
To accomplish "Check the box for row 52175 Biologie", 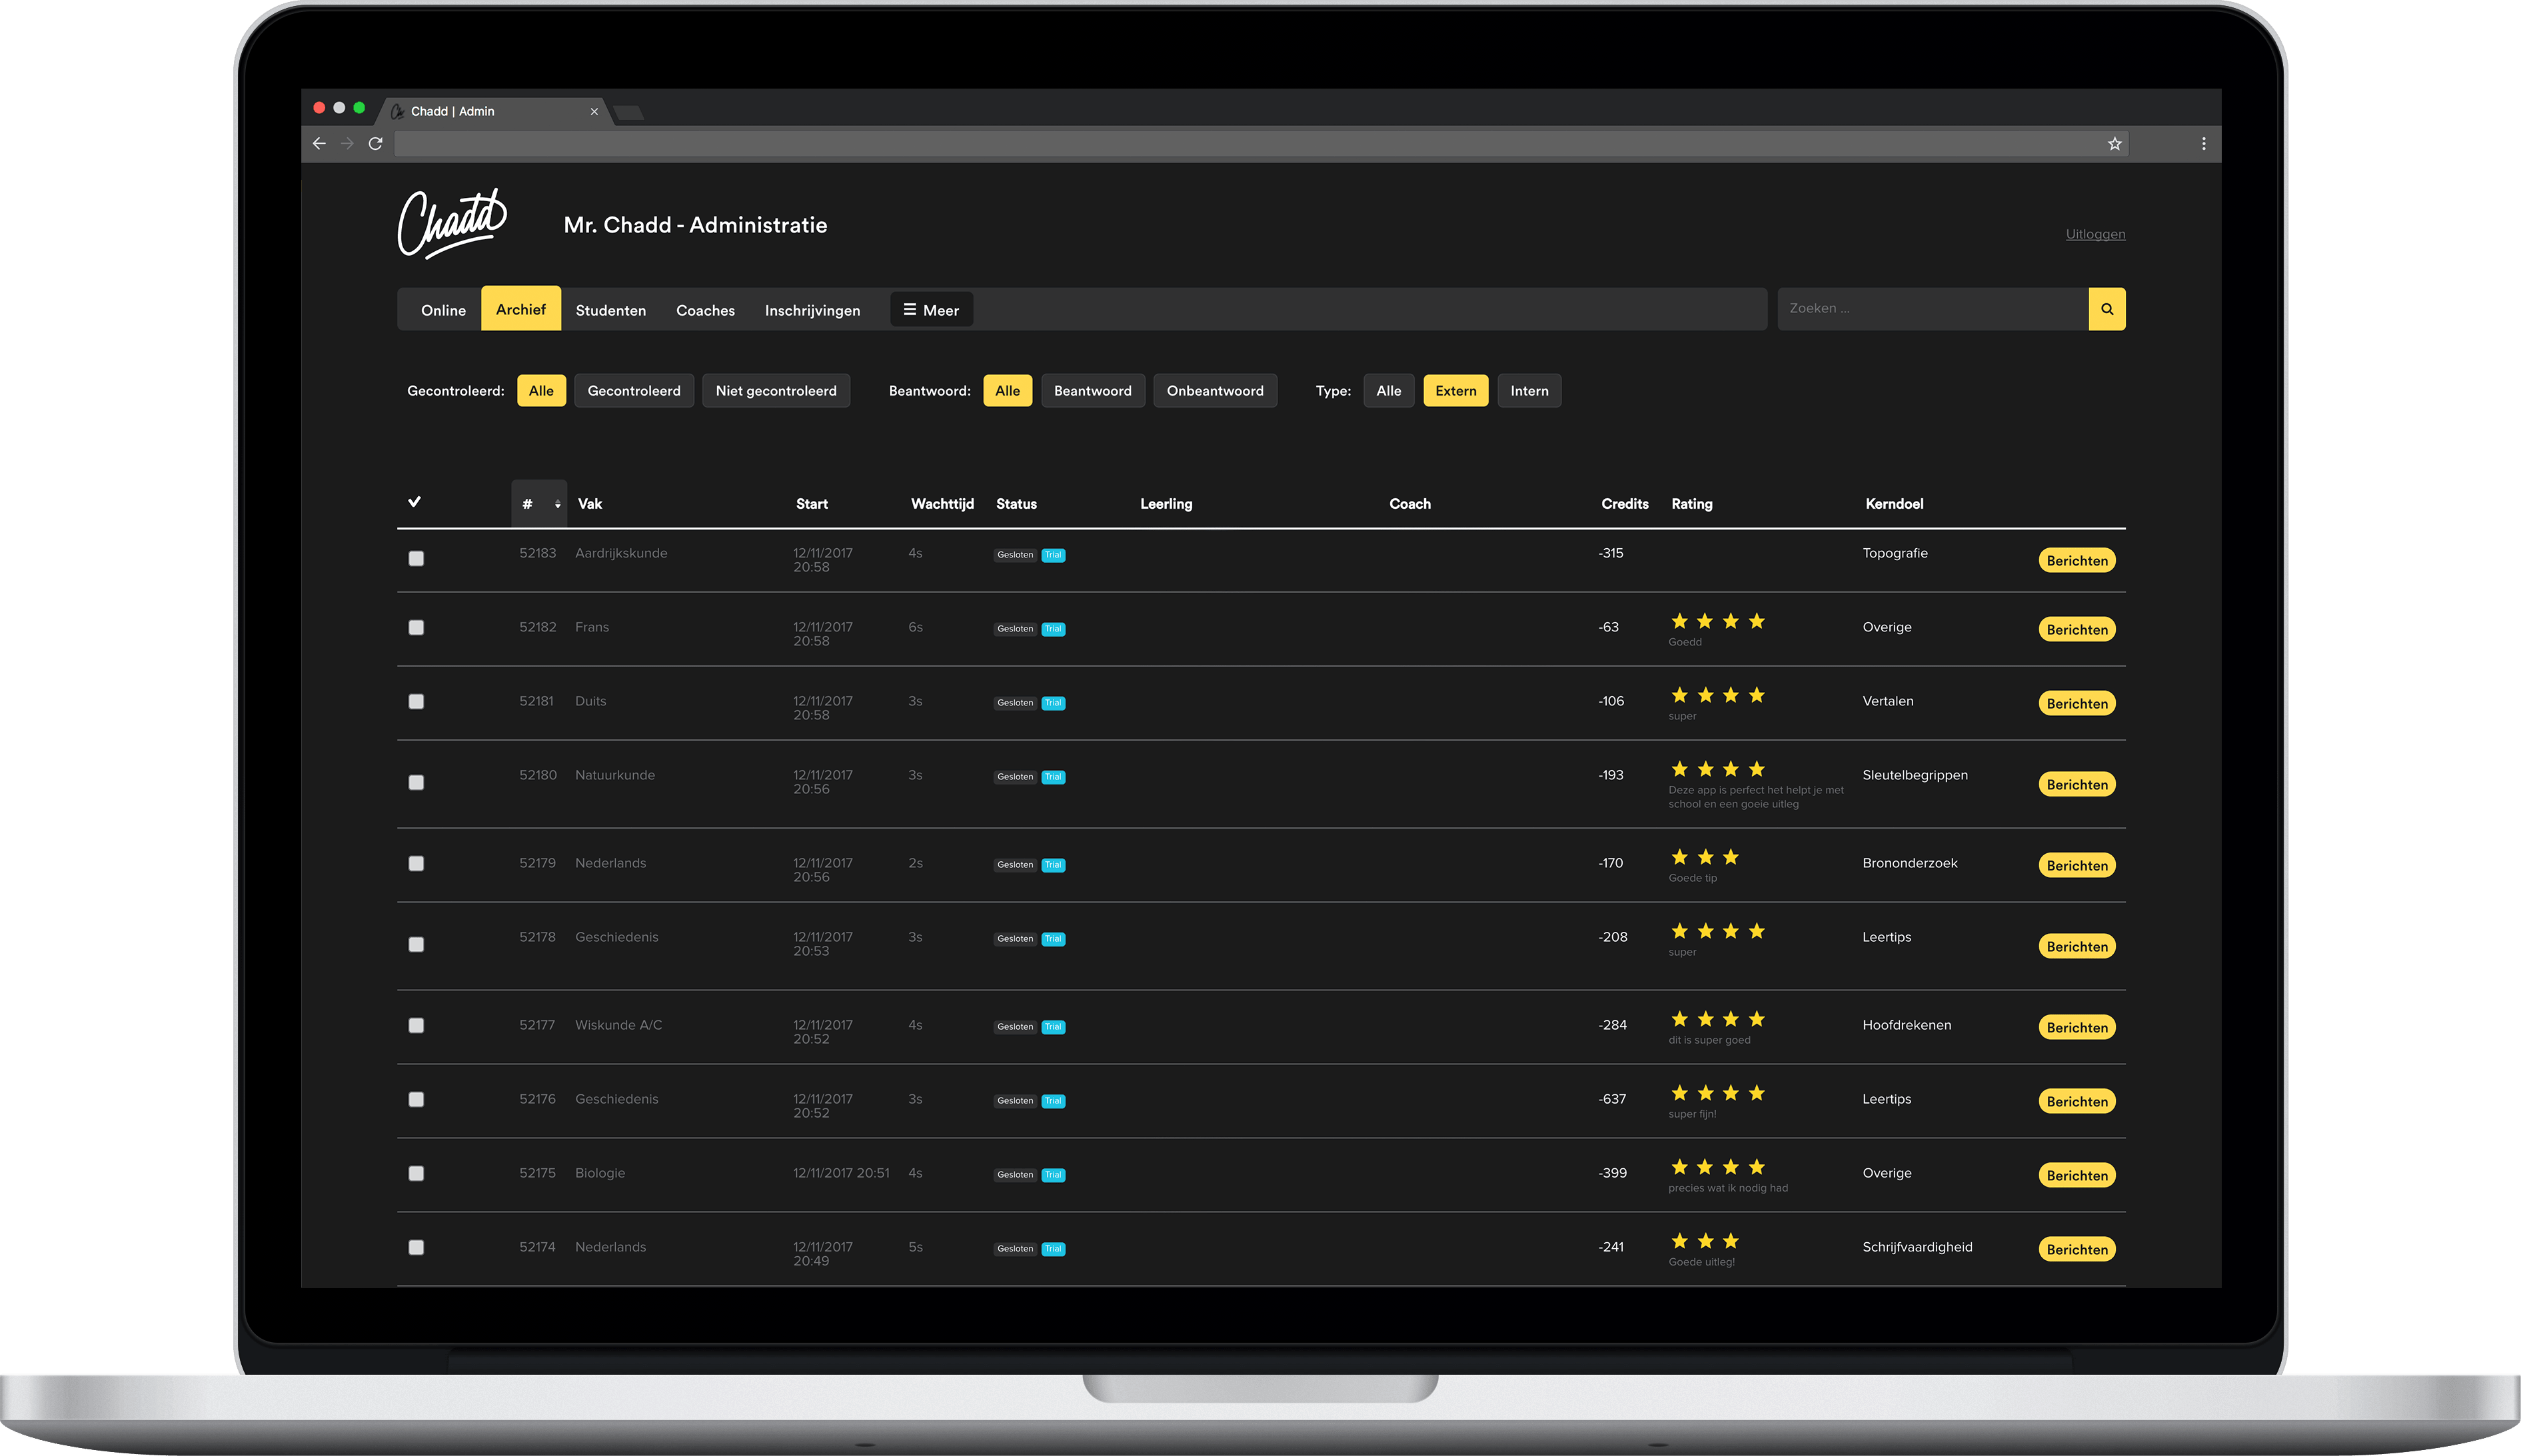I will tap(416, 1173).
